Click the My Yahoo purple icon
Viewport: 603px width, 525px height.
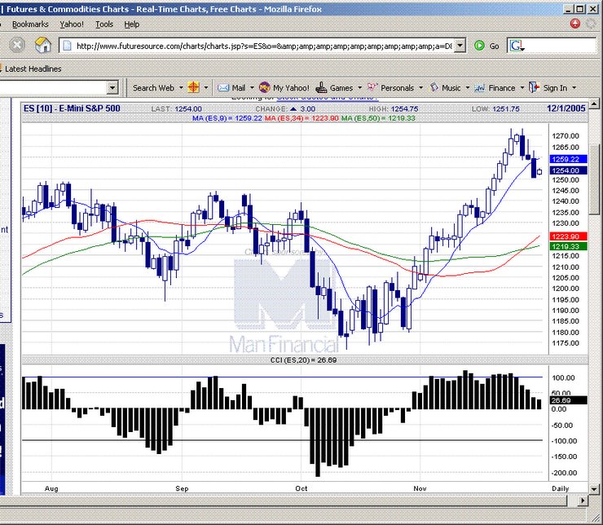[x=264, y=88]
